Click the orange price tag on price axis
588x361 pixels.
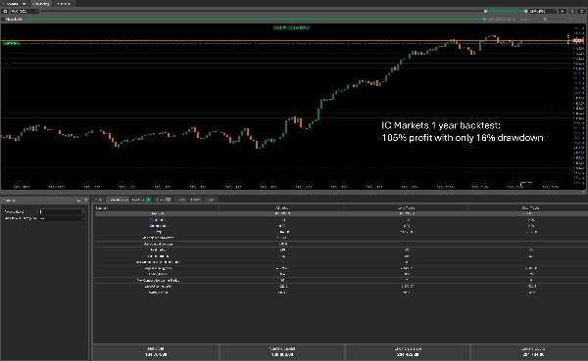click(578, 40)
